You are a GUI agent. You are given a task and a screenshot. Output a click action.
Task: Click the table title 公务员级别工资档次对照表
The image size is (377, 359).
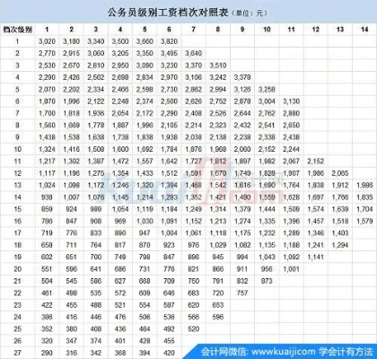(168, 13)
